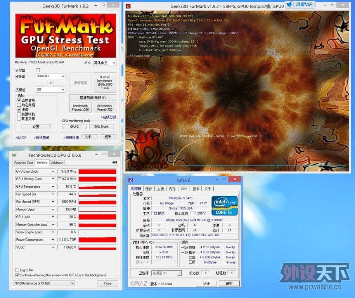
Task: Click the 基准测试(无预设) button
Action: coord(93,98)
